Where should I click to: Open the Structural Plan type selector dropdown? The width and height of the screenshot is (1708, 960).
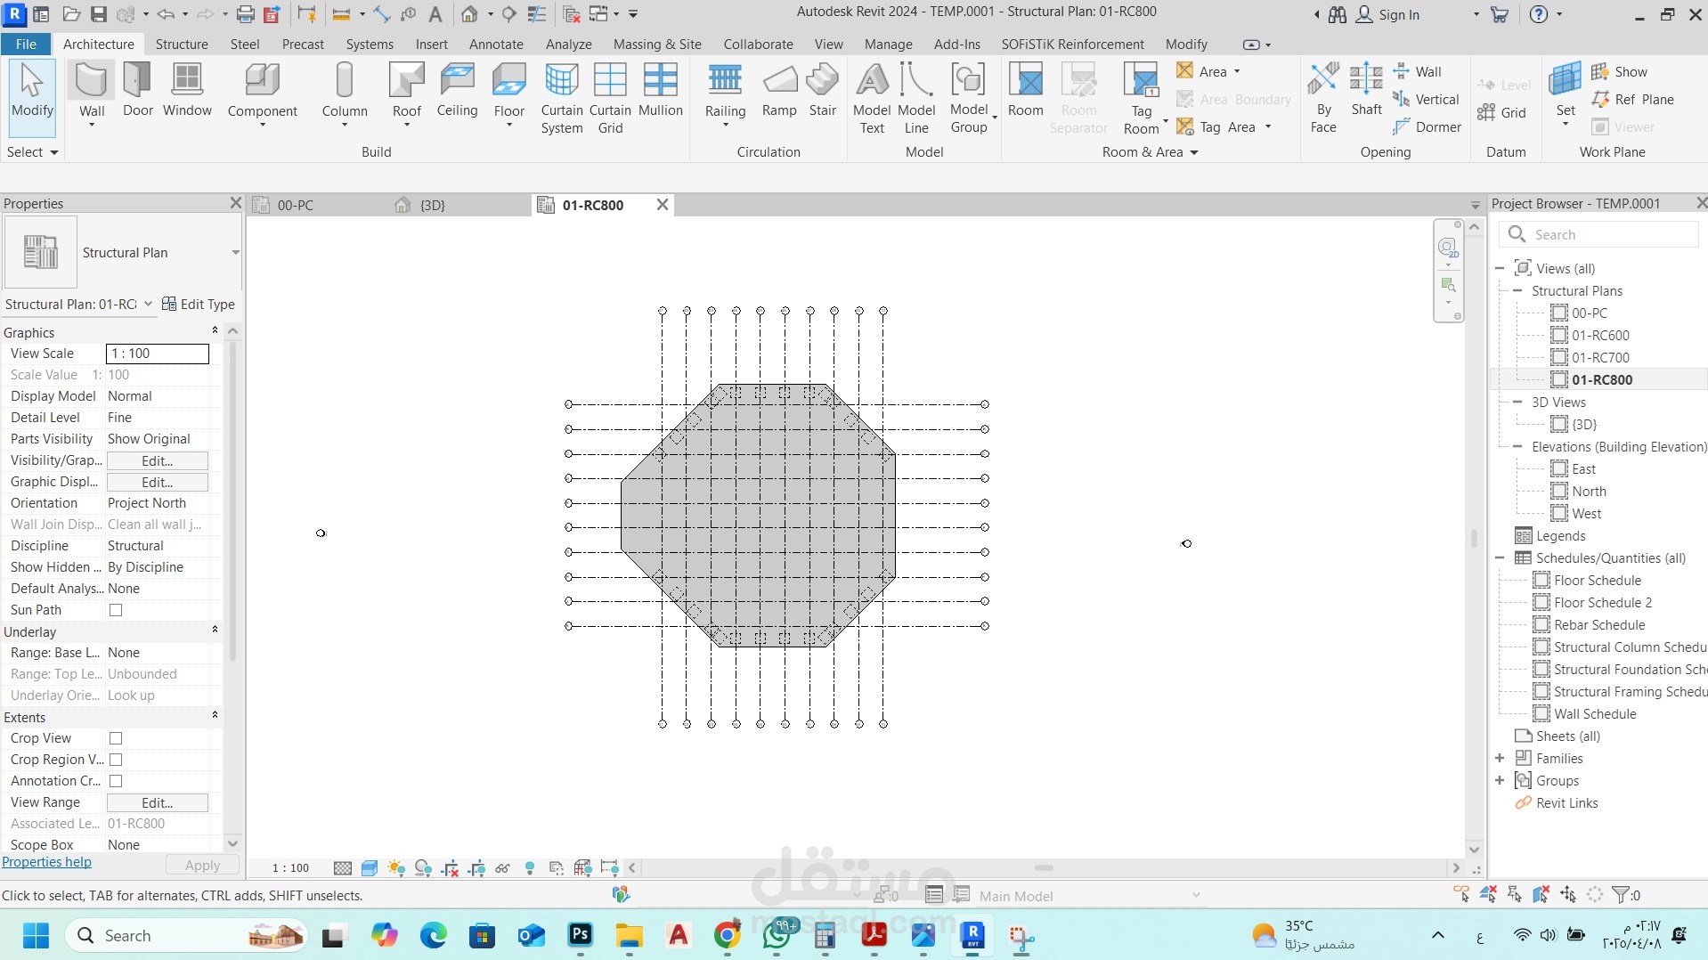tap(235, 252)
